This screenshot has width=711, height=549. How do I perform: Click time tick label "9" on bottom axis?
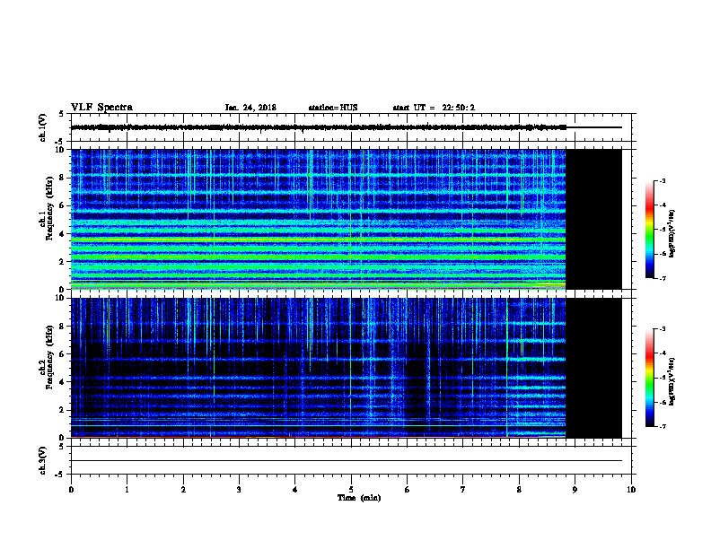tap(575, 490)
